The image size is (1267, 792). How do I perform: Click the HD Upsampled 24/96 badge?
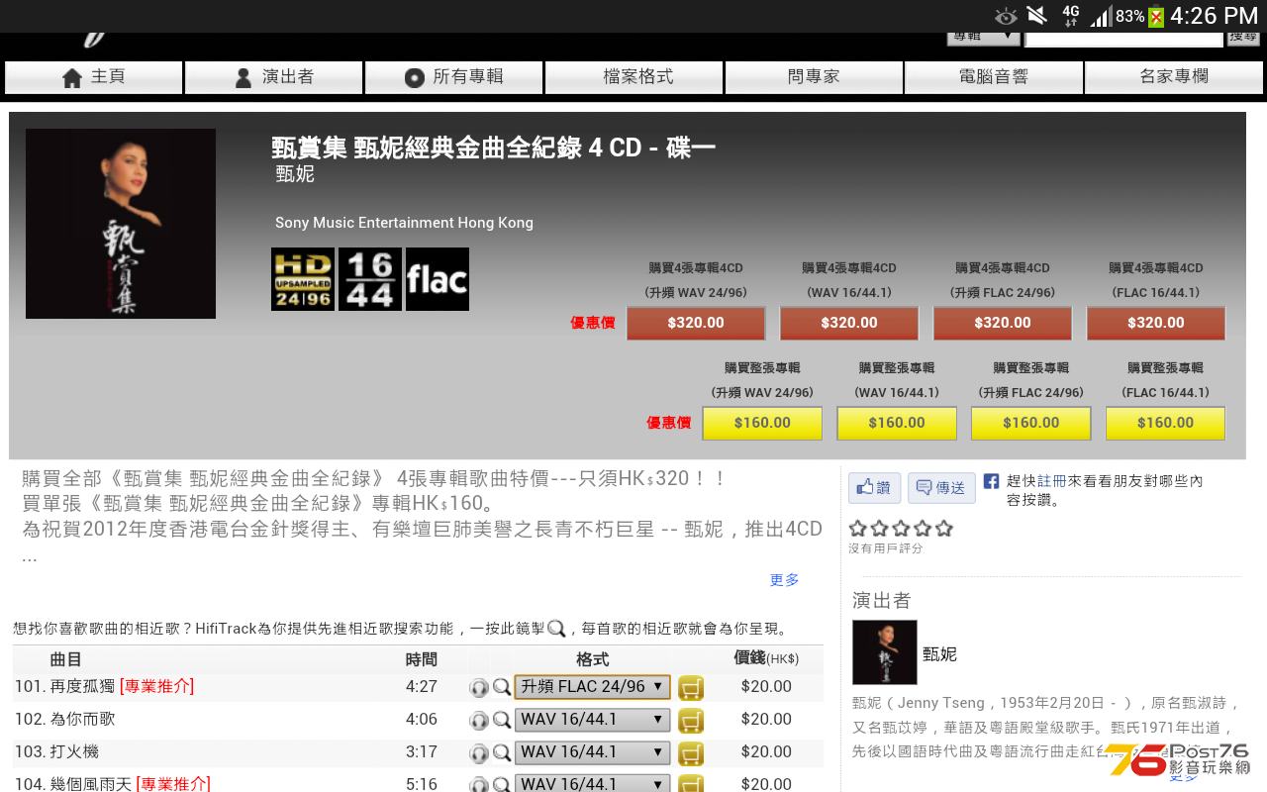(x=303, y=279)
